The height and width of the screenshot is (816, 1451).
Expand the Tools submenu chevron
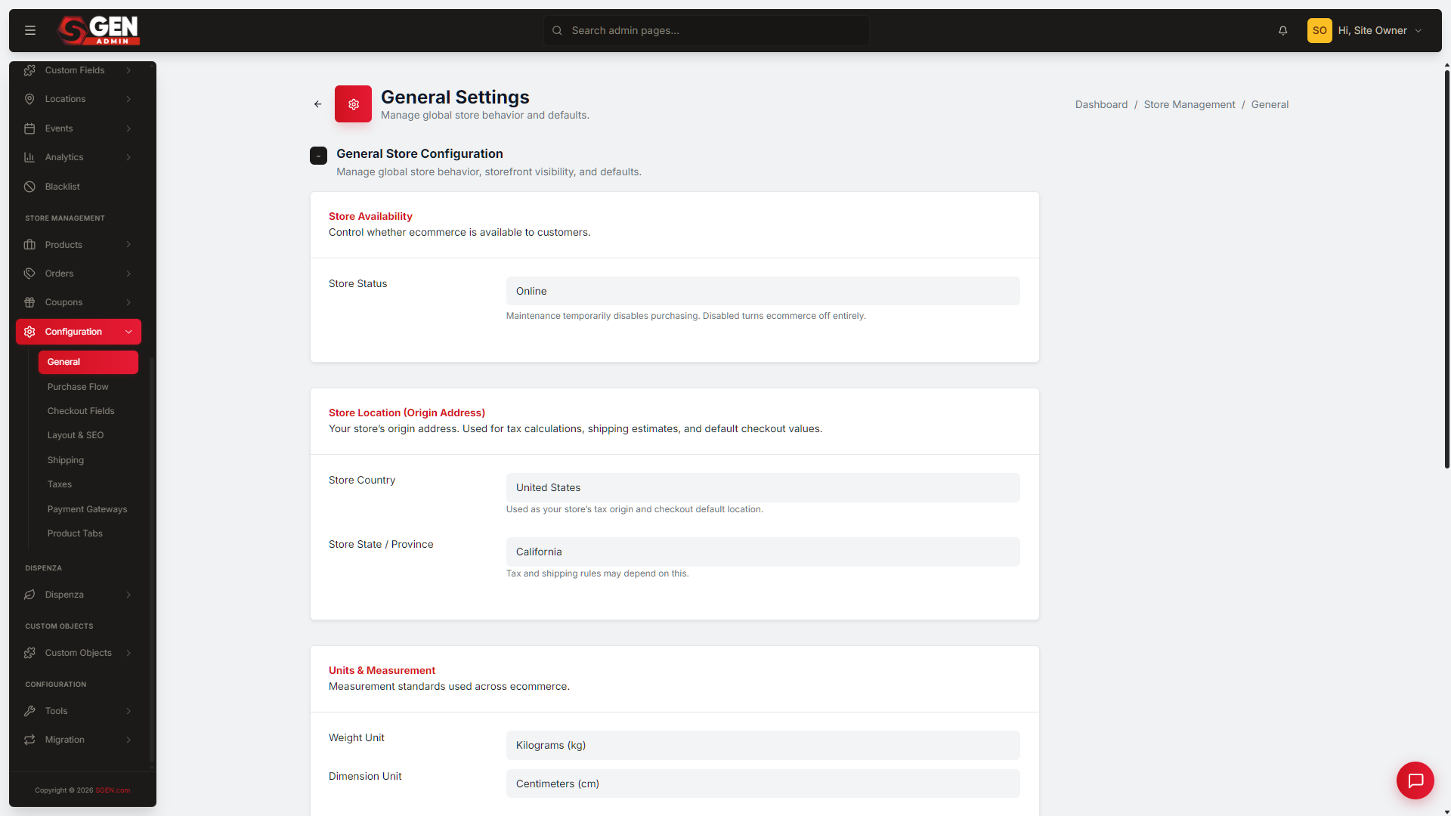128,711
